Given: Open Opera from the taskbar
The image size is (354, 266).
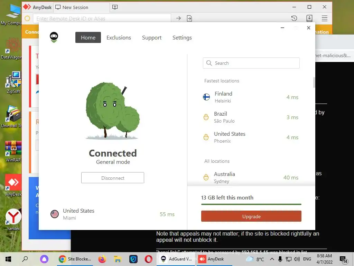Looking at the screenshot, I should click(148, 259).
